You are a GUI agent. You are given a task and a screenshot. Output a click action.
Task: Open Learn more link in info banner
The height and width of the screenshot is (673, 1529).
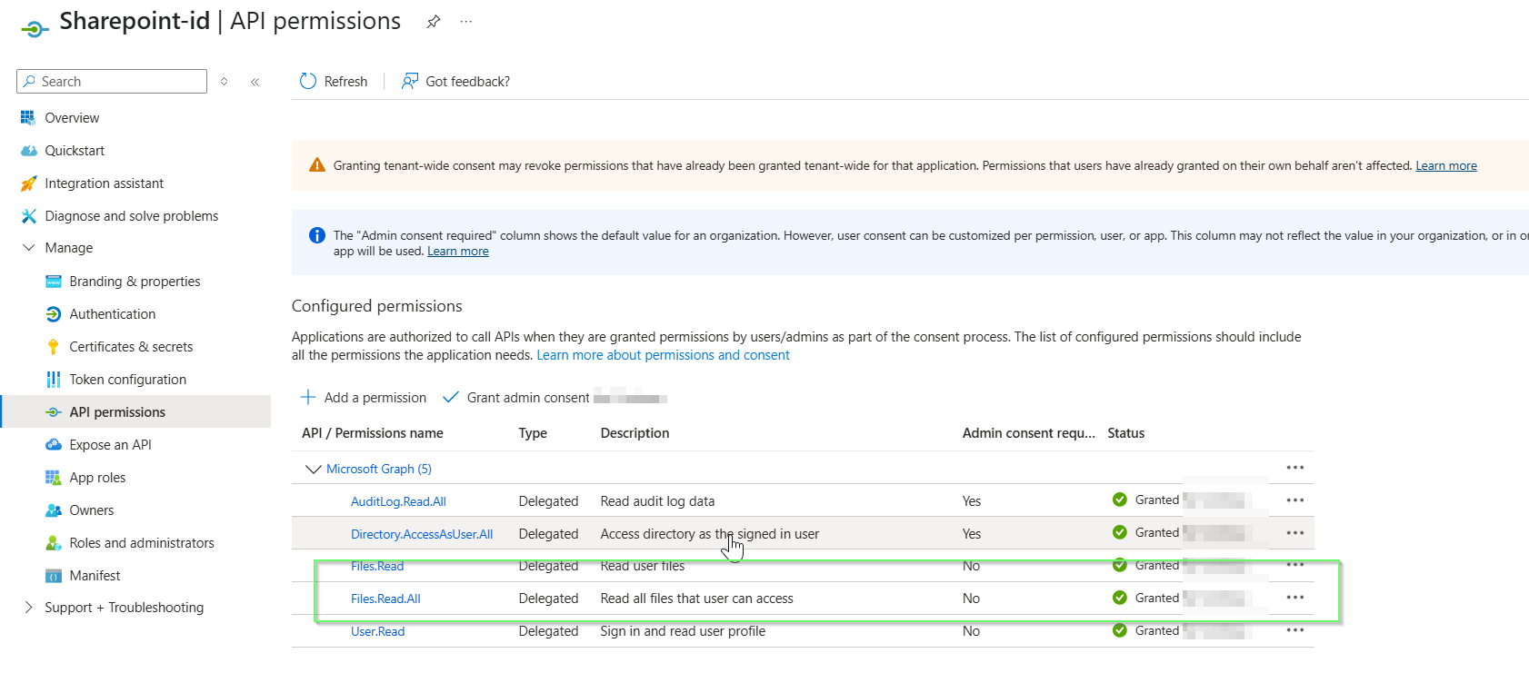(x=457, y=252)
